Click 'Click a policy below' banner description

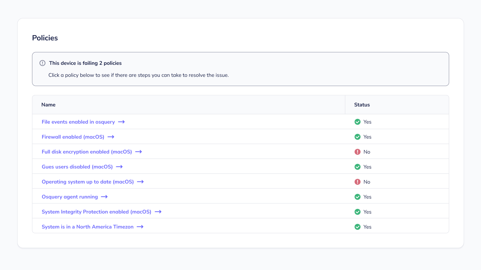coord(139,75)
